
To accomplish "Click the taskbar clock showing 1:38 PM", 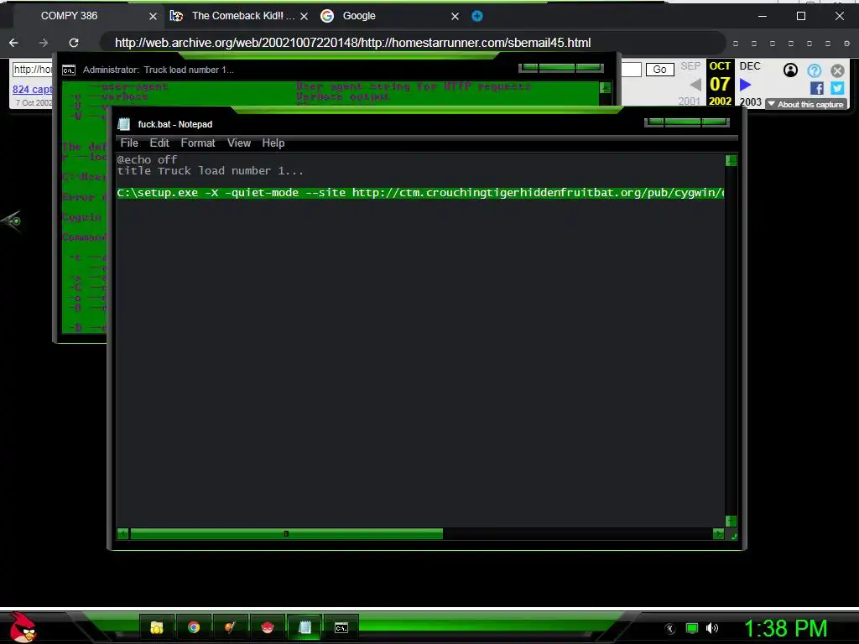I will (x=785, y=628).
